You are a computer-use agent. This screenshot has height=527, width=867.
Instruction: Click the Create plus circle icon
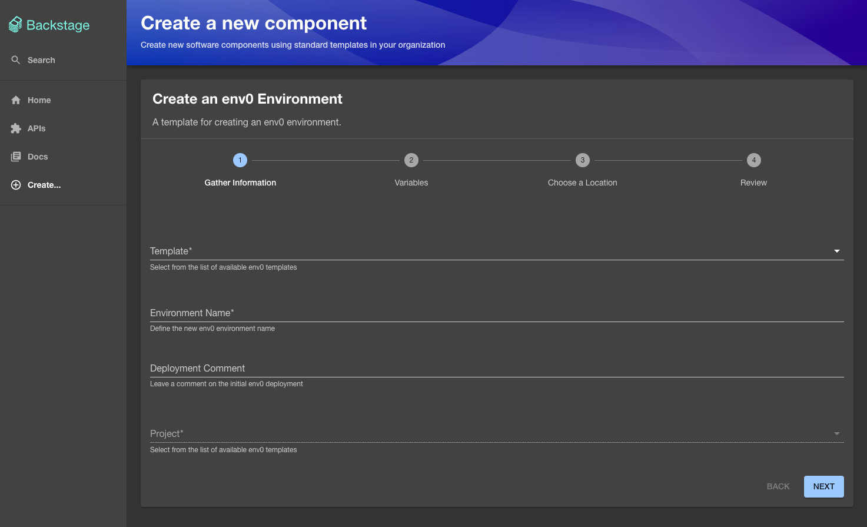[x=16, y=185]
